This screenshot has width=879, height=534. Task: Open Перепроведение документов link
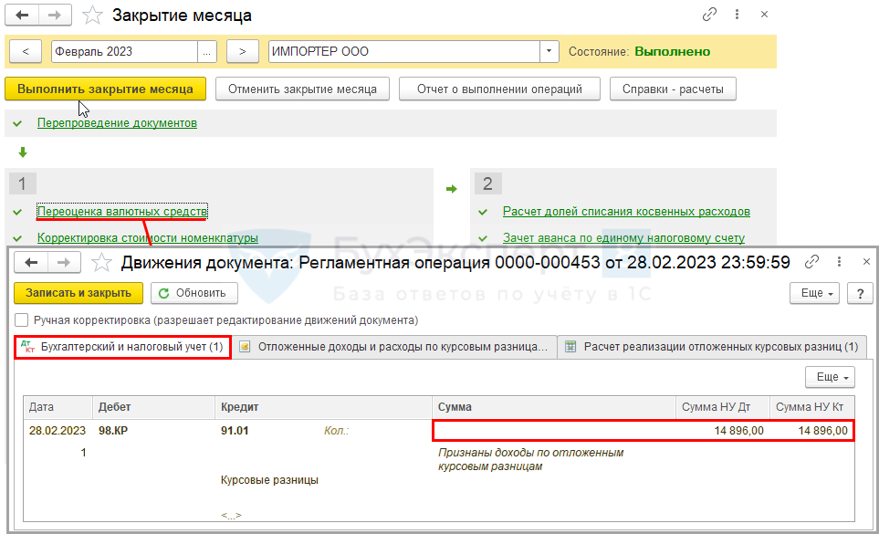coord(117,122)
